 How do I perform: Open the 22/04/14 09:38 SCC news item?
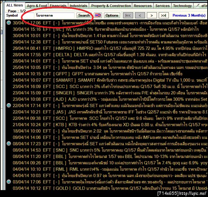110,118
